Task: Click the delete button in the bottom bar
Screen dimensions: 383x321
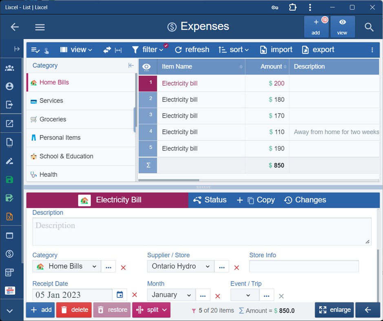Action: tap(74, 310)
